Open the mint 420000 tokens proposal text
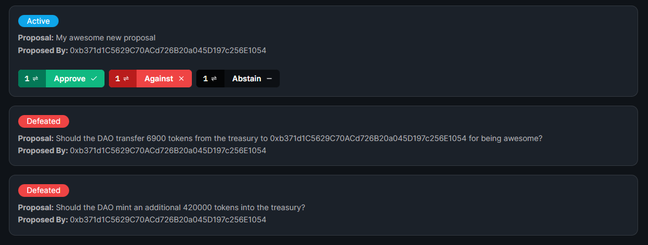The width and height of the screenshot is (648, 245). 180,207
